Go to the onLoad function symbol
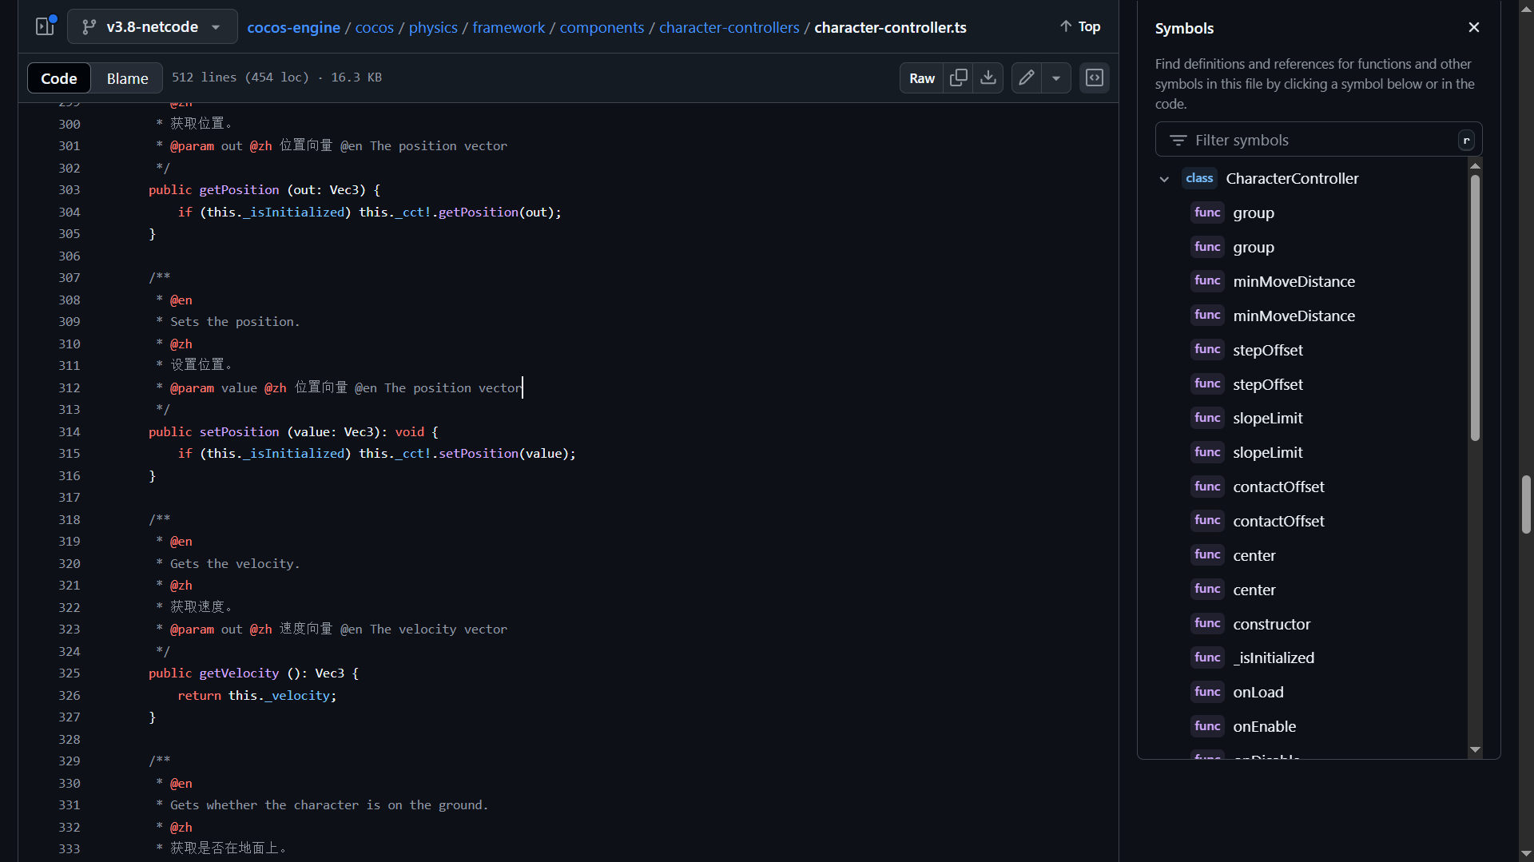The width and height of the screenshot is (1534, 862). click(x=1258, y=693)
